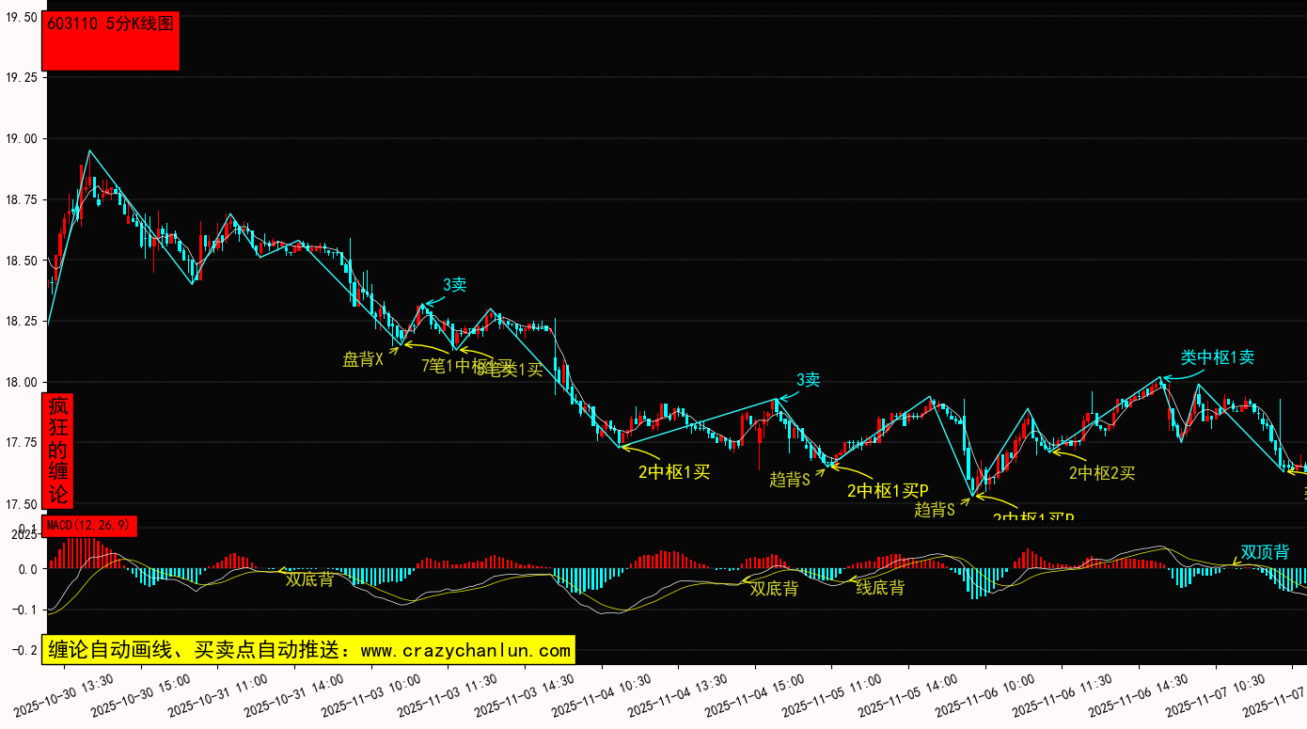
Task: Click the 19.50 price axis label
Action: [22, 18]
